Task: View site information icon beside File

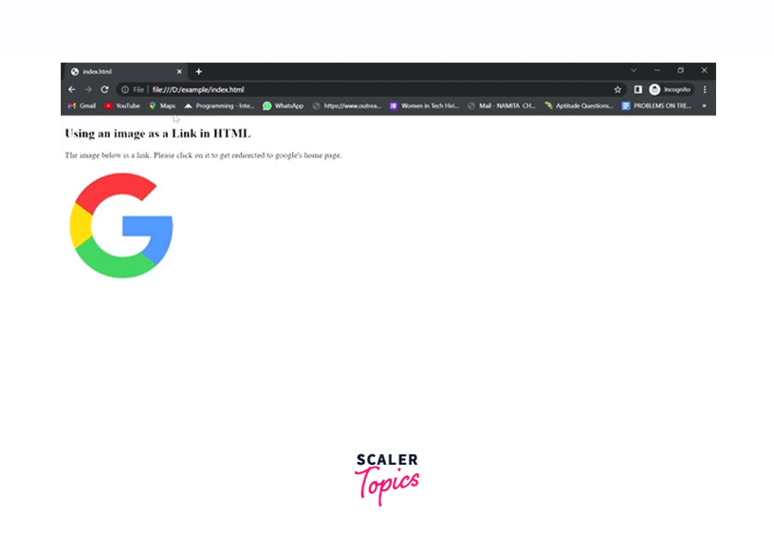Action: tap(125, 89)
